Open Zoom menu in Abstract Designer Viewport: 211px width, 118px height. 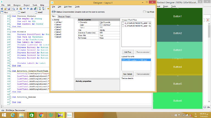pos(165,6)
